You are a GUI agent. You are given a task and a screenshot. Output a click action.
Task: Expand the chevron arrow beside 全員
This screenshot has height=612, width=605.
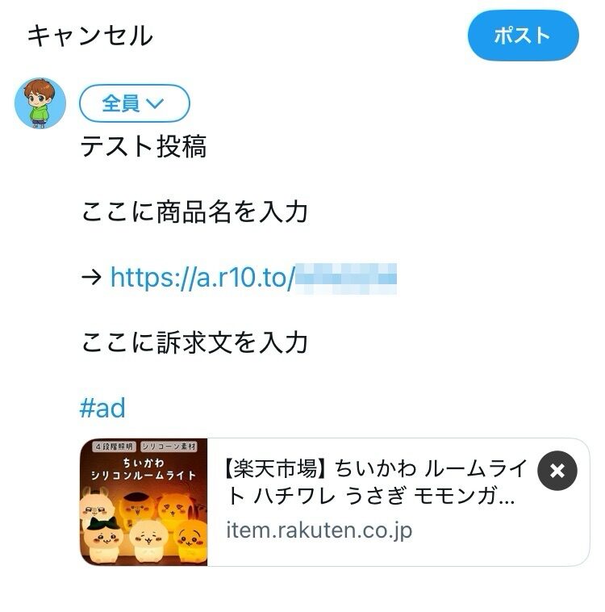154,104
